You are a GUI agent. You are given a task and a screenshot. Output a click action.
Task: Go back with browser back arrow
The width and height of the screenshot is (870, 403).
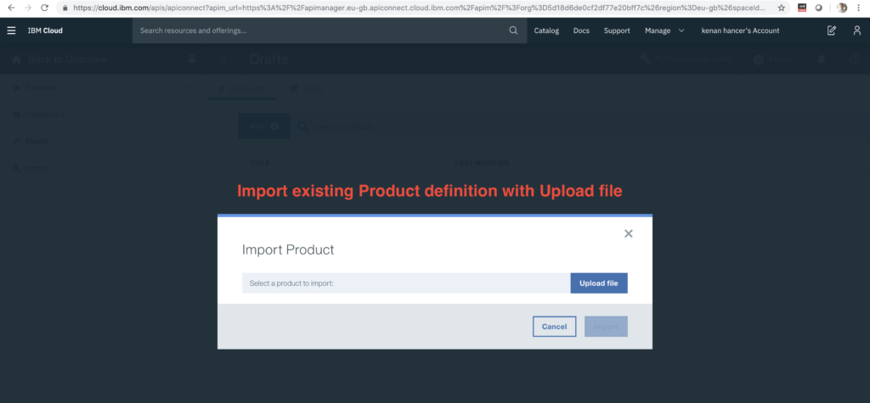(x=11, y=8)
